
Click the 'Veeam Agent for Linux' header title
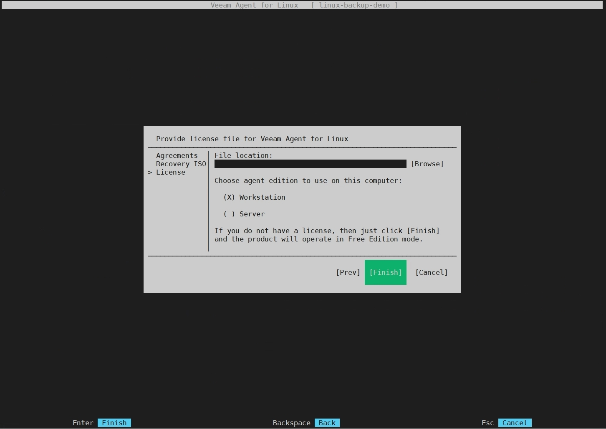[254, 5]
